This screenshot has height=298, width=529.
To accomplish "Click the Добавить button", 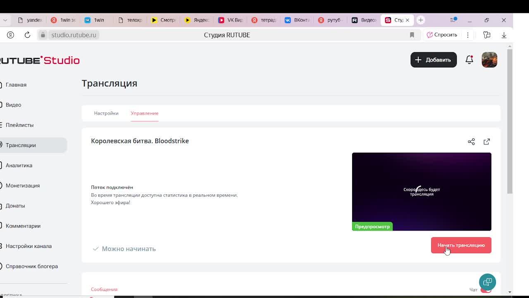I will coord(434,60).
